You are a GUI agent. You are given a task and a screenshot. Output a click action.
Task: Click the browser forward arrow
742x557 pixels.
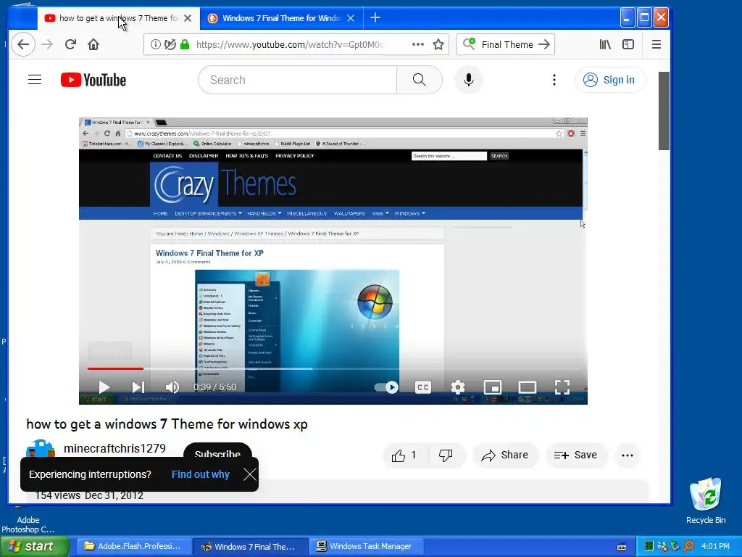[47, 44]
